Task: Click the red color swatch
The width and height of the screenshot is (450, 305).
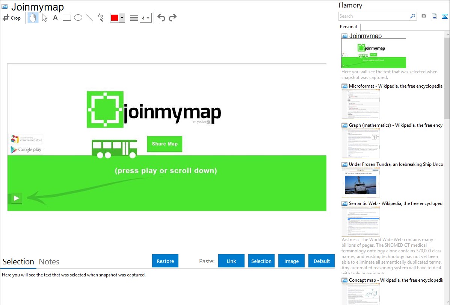Action: tap(115, 18)
